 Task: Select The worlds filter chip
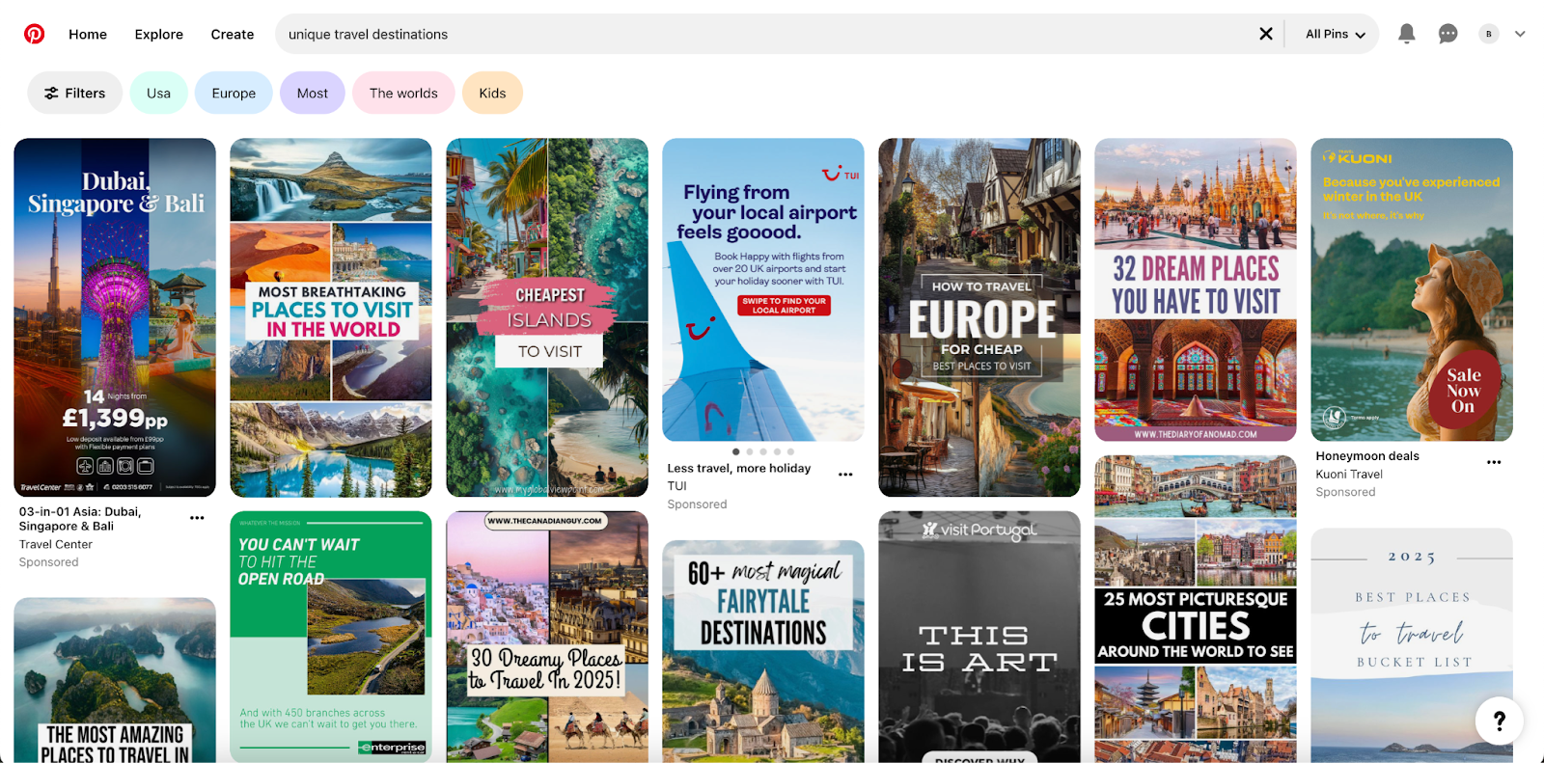click(x=403, y=93)
